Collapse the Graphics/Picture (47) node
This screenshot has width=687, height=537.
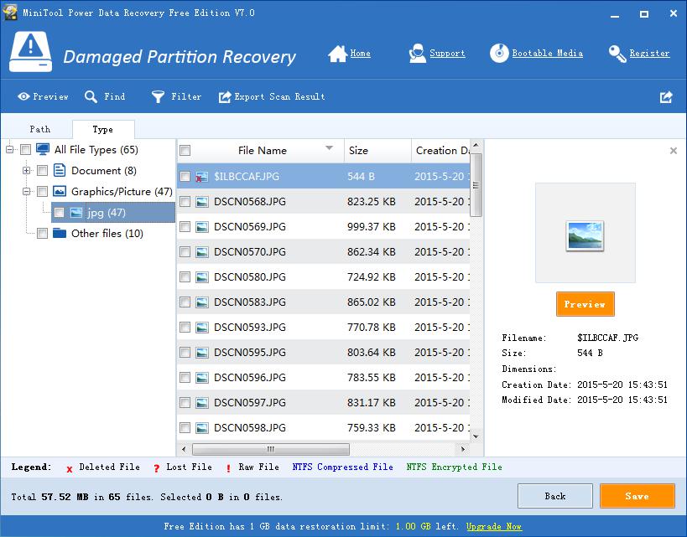27,191
